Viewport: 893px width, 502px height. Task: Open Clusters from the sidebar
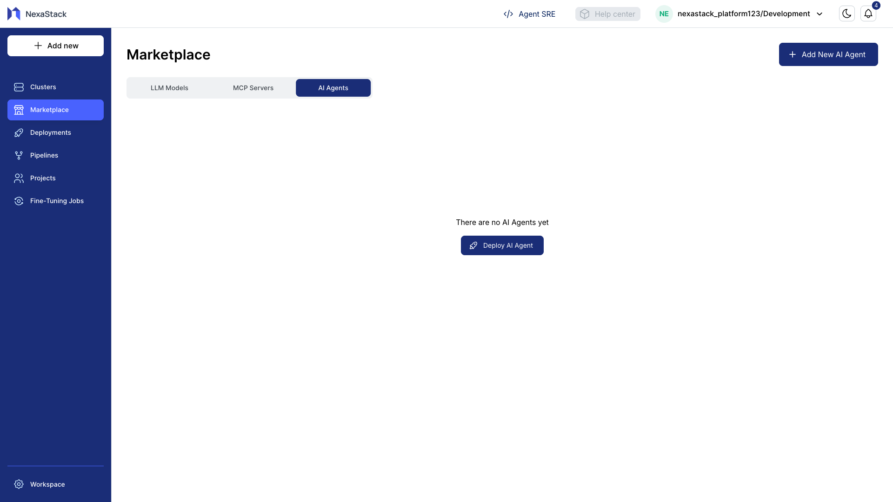[43, 87]
